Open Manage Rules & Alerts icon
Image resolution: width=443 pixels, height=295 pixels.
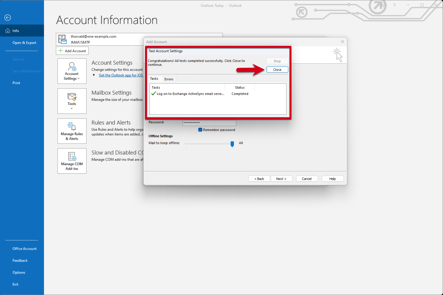coord(72,126)
